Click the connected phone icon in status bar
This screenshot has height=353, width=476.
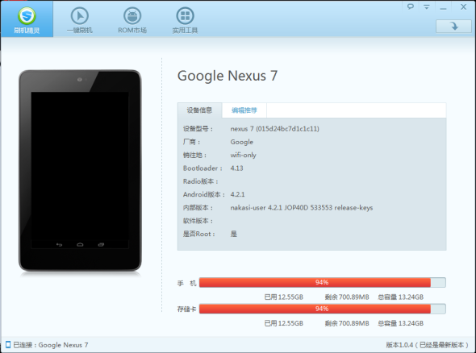click(8, 344)
